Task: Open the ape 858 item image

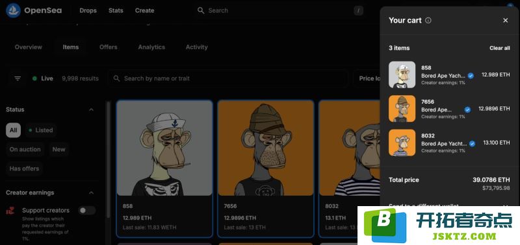Action: 164,148
